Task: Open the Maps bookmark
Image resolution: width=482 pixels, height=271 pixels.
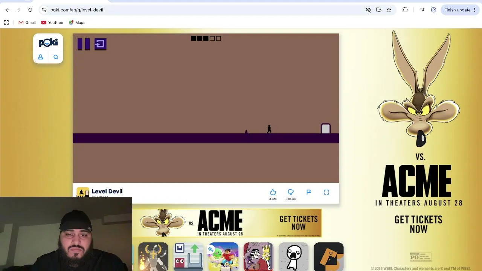Action: click(x=77, y=23)
